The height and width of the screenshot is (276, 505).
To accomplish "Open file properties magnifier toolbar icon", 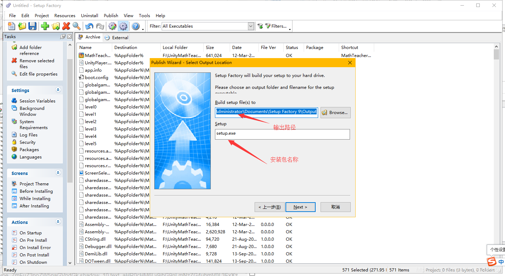I will [x=76, y=26].
